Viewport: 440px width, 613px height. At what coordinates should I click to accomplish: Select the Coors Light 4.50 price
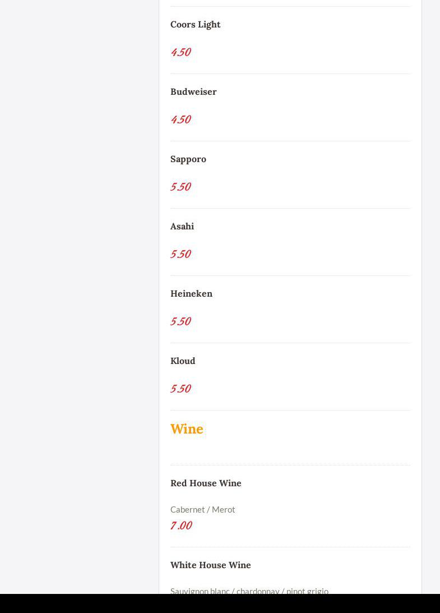(181, 52)
